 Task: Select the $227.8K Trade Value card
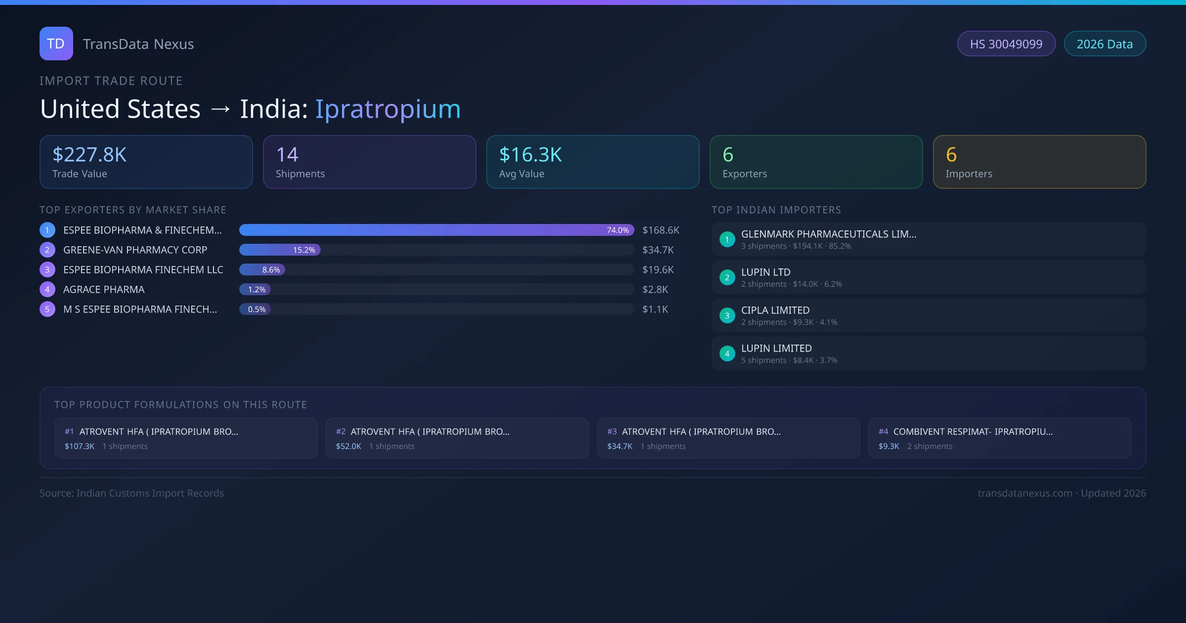[146, 162]
